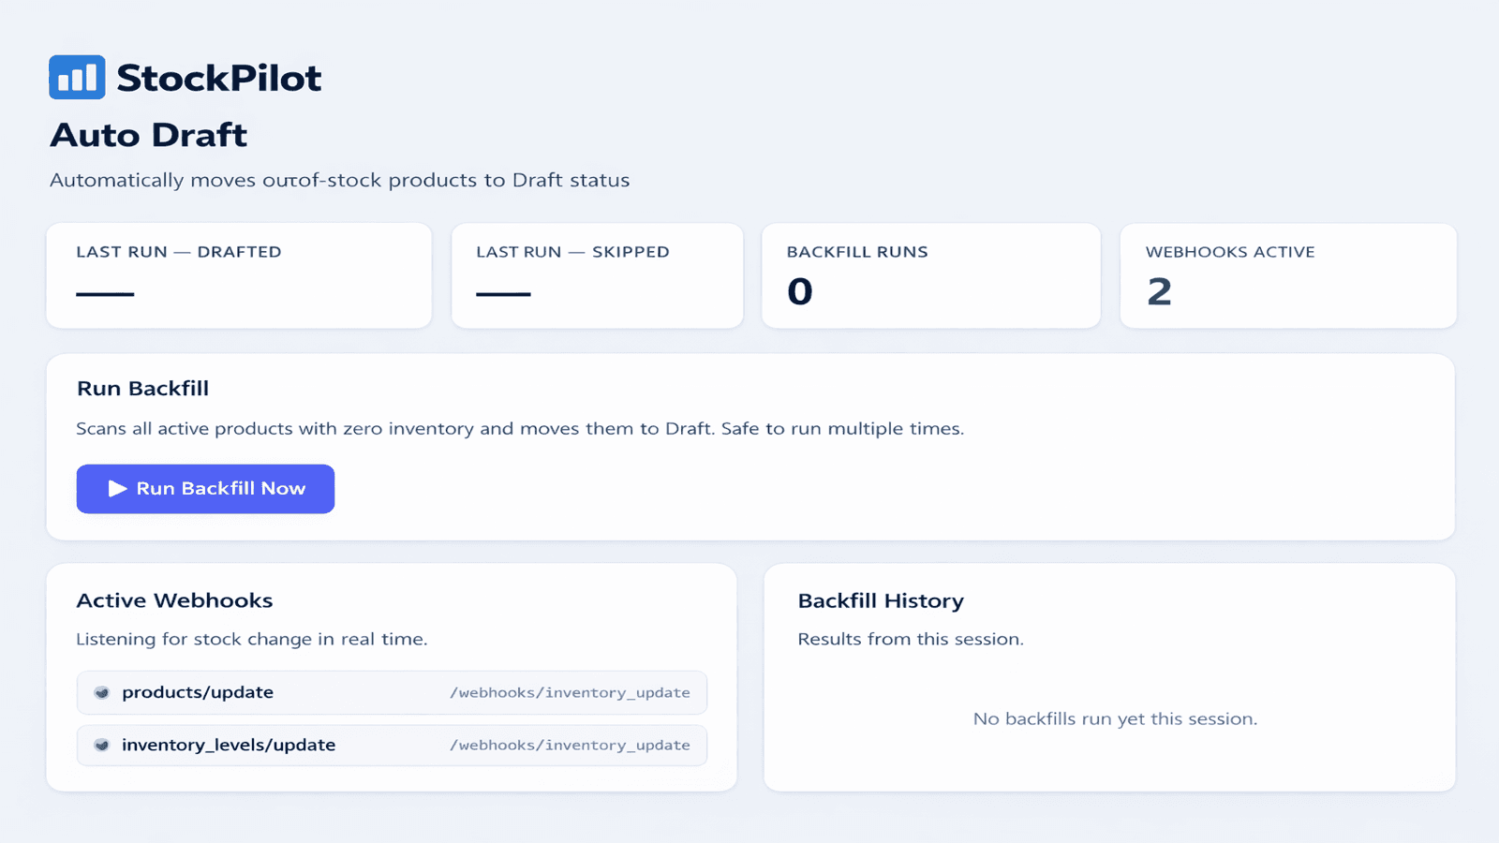Select the Backfill Runs stat card
This screenshot has height=843, width=1499.
pyautogui.click(x=931, y=275)
